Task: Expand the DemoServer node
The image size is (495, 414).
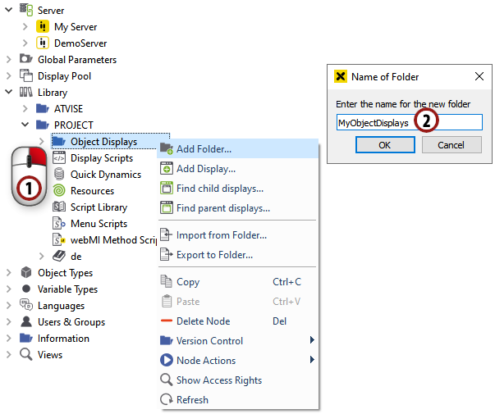Action: click(x=25, y=43)
